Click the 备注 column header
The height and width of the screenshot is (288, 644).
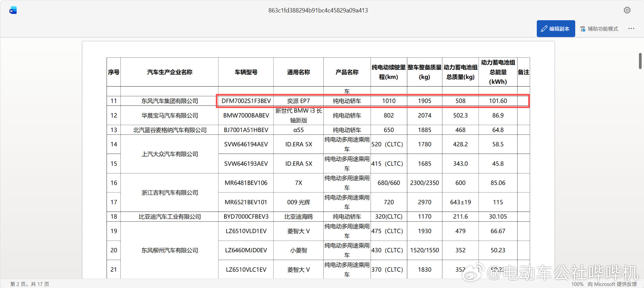coord(523,72)
